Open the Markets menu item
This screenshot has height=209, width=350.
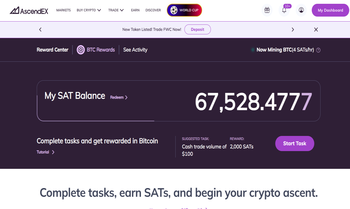[x=64, y=10]
